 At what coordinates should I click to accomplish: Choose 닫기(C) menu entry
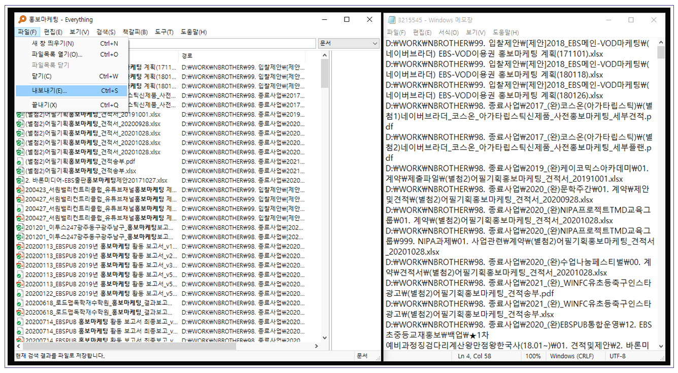(72, 76)
